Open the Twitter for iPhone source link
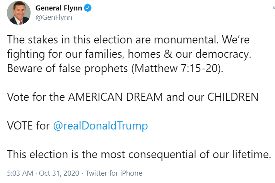 [114, 173]
